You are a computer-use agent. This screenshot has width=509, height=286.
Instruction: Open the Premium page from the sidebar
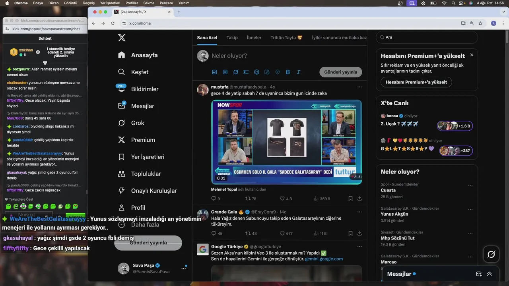136,140
